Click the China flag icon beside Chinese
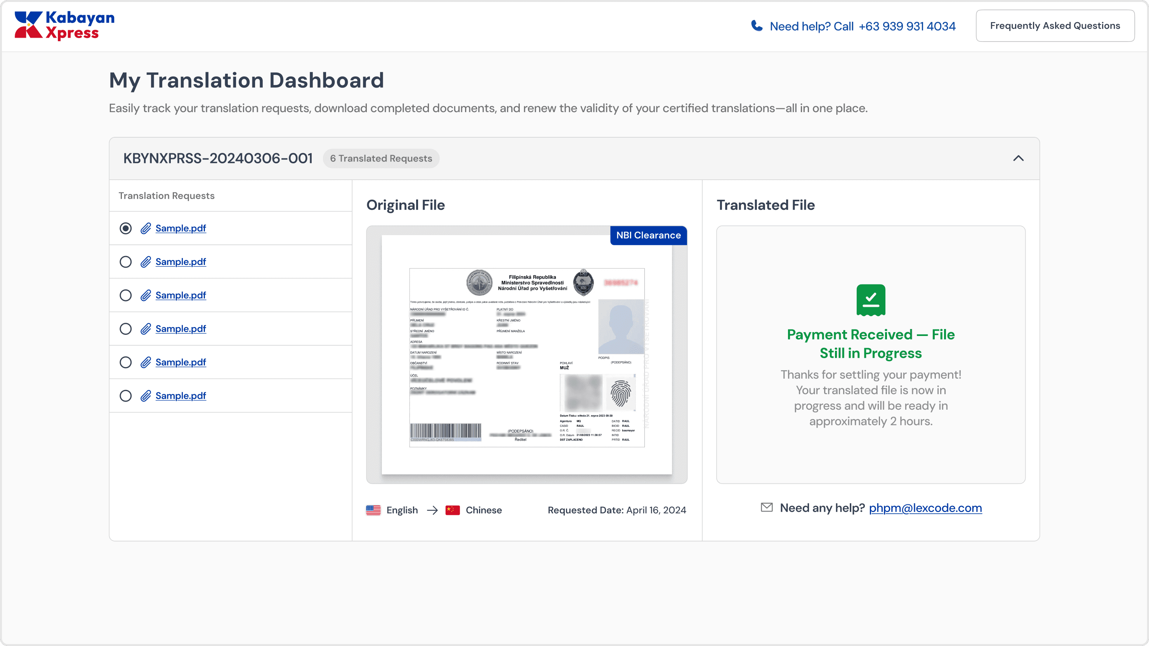Image resolution: width=1149 pixels, height=646 pixels. coord(452,510)
